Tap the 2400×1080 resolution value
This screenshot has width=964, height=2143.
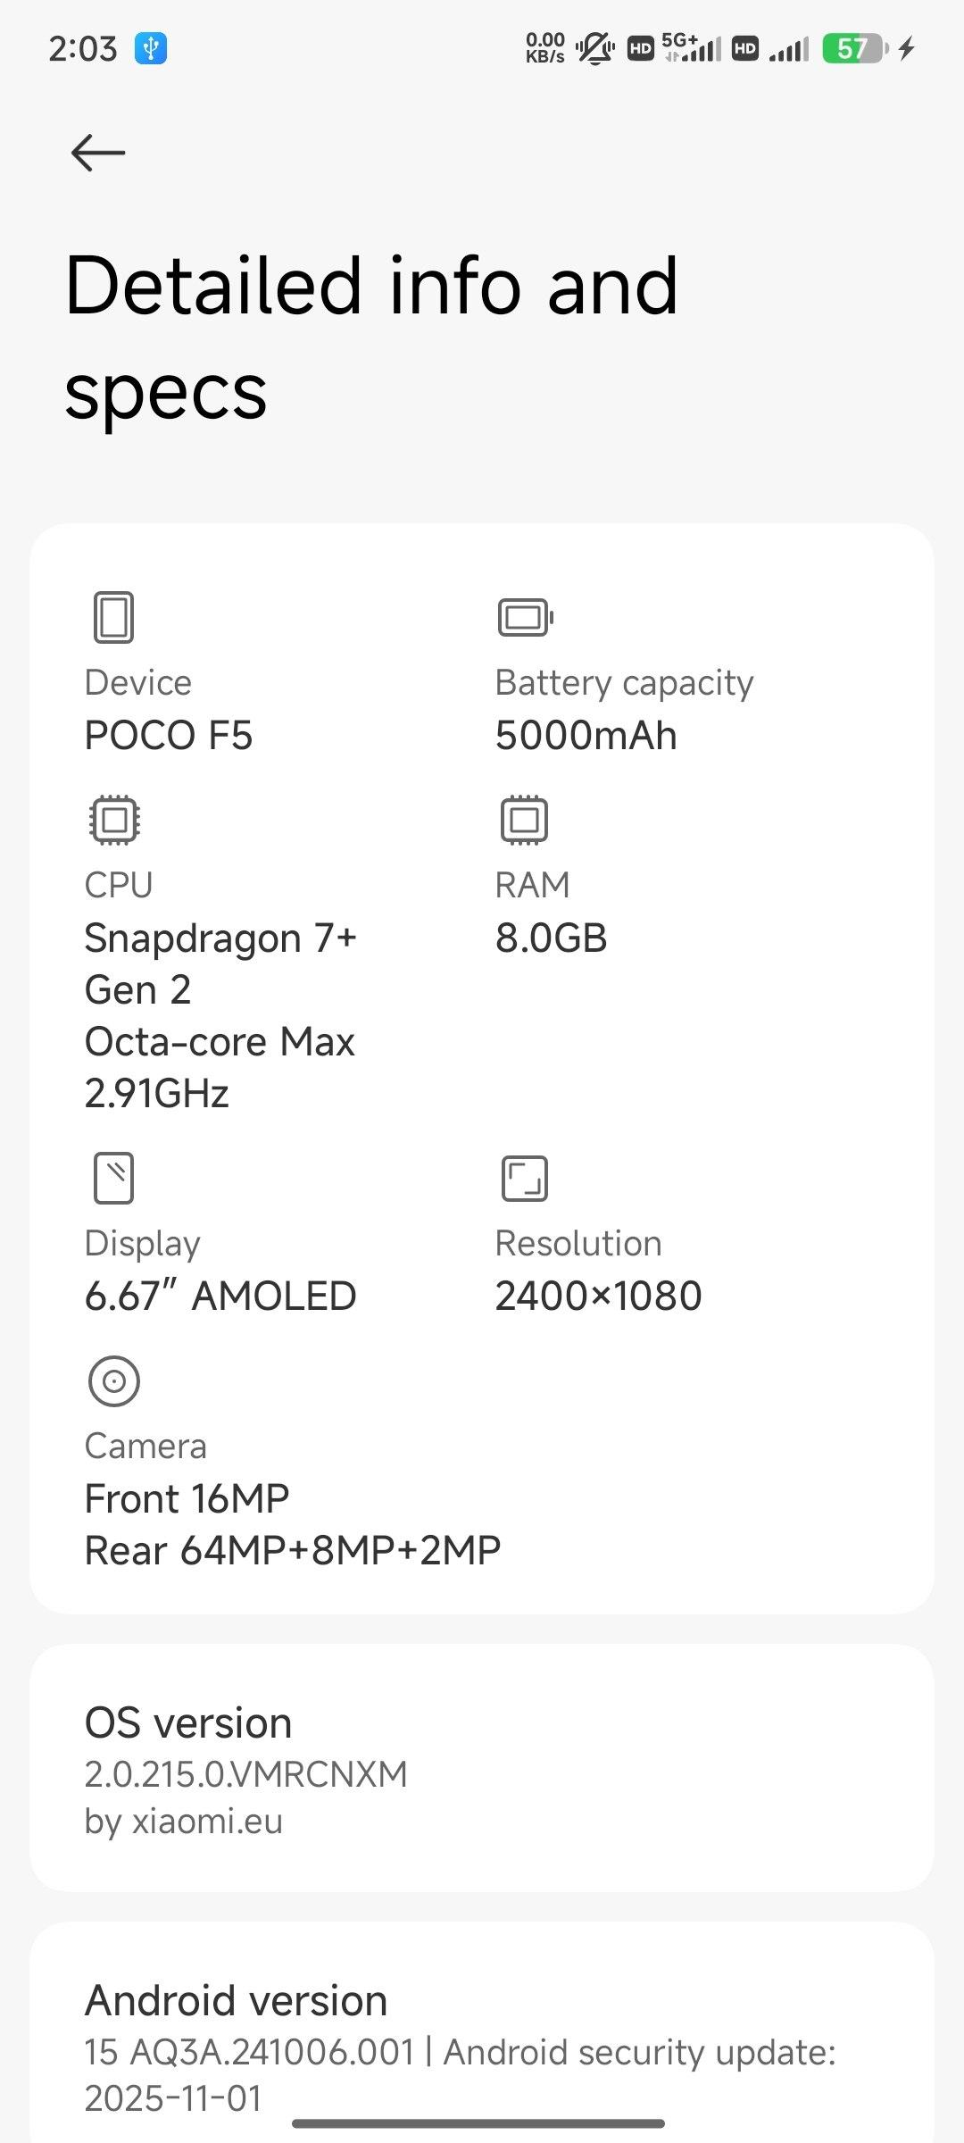(598, 1297)
